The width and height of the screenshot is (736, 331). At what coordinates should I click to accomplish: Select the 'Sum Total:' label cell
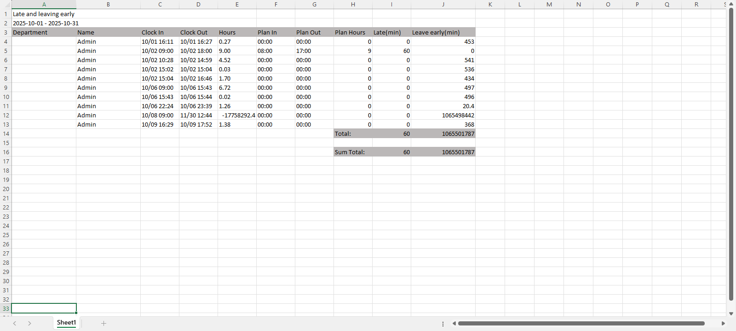(353, 152)
